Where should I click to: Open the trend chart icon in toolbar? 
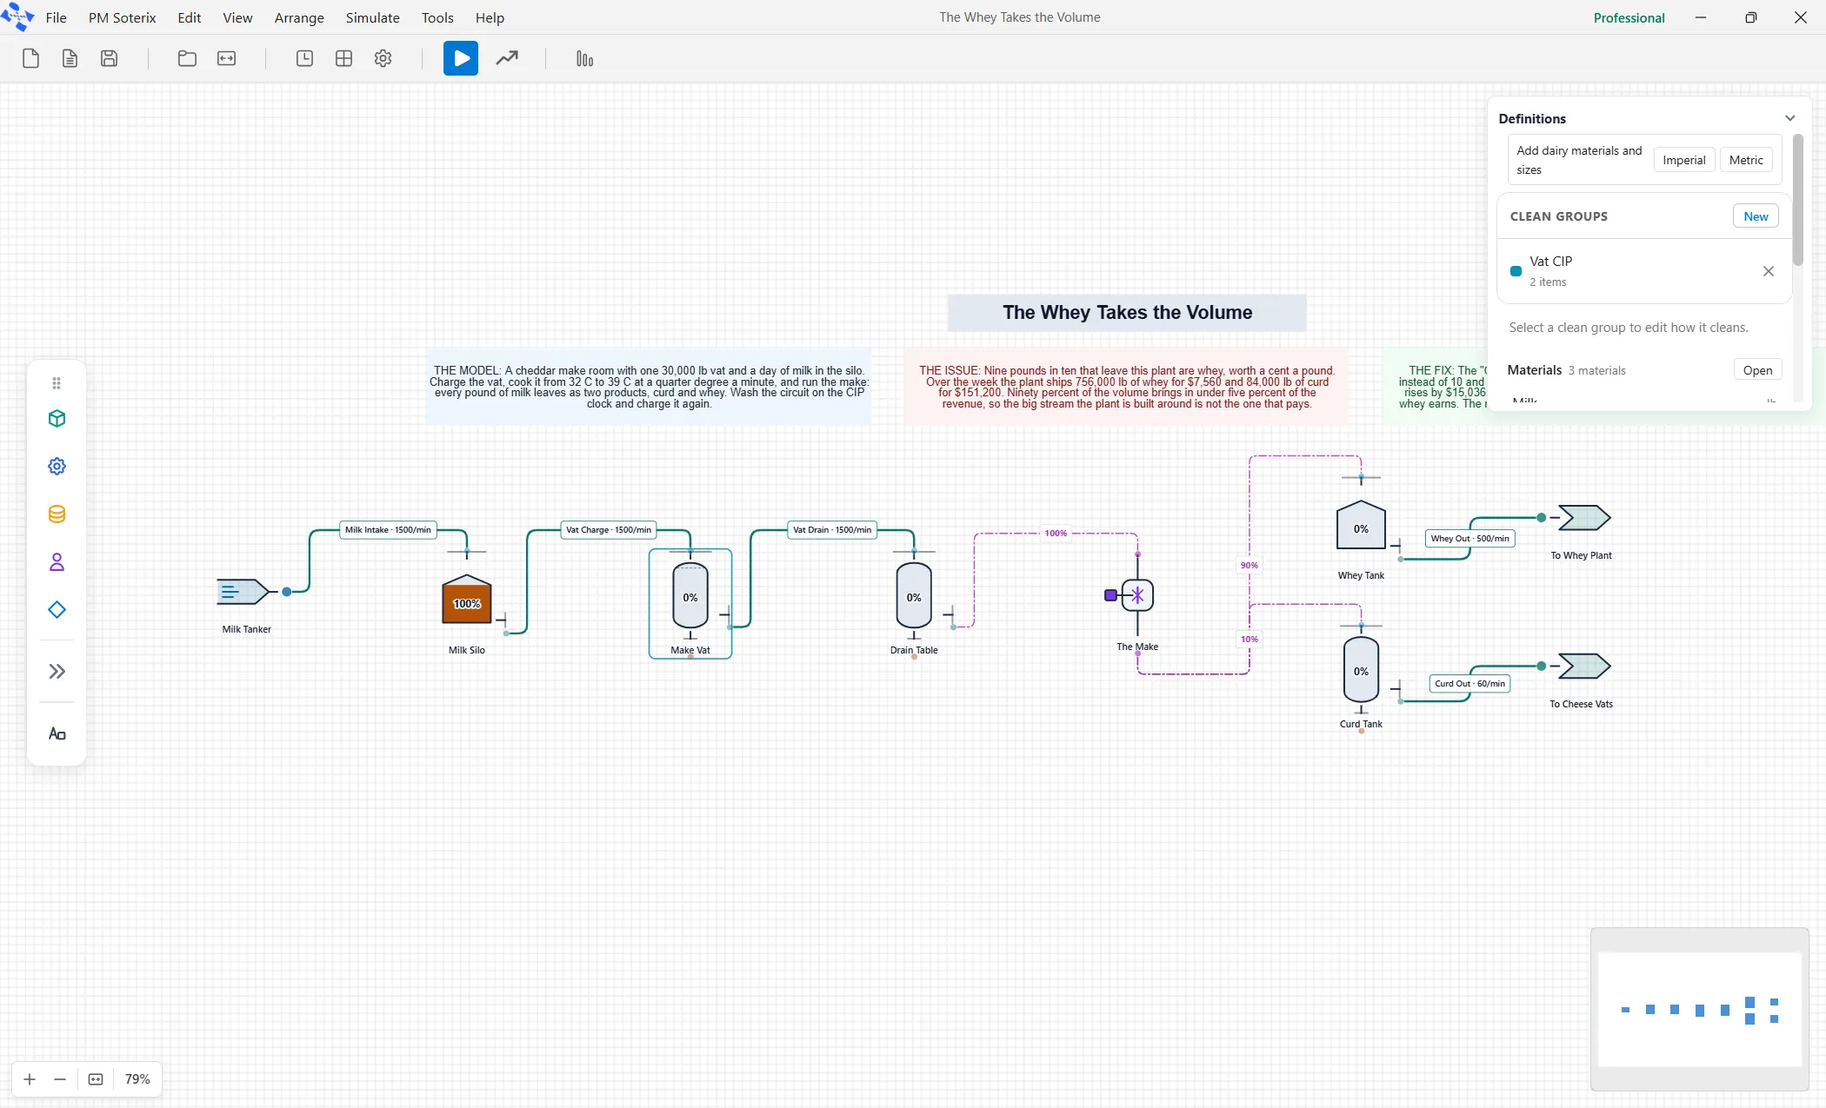[507, 58]
